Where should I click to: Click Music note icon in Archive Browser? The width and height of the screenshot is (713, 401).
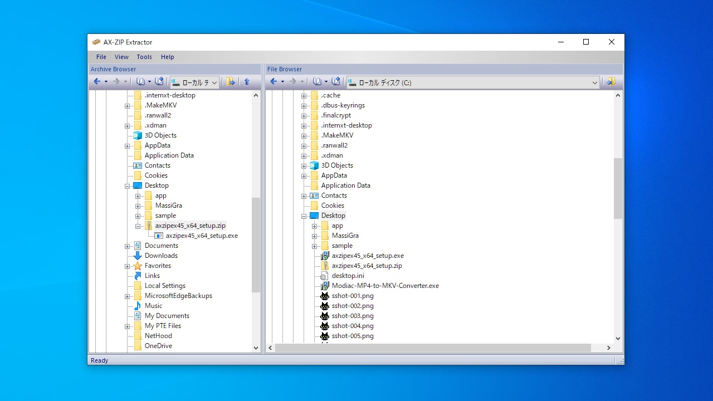pos(138,306)
